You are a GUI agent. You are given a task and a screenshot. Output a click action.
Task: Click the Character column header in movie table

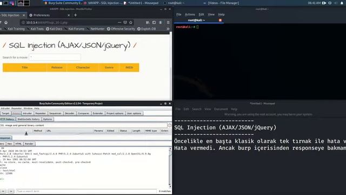(83, 67)
